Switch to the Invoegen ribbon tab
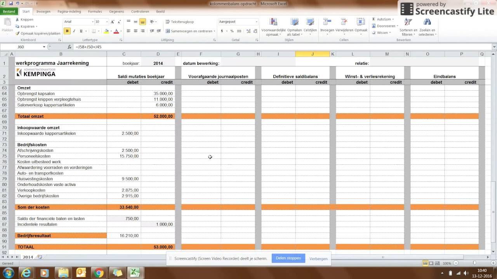 (x=43, y=12)
